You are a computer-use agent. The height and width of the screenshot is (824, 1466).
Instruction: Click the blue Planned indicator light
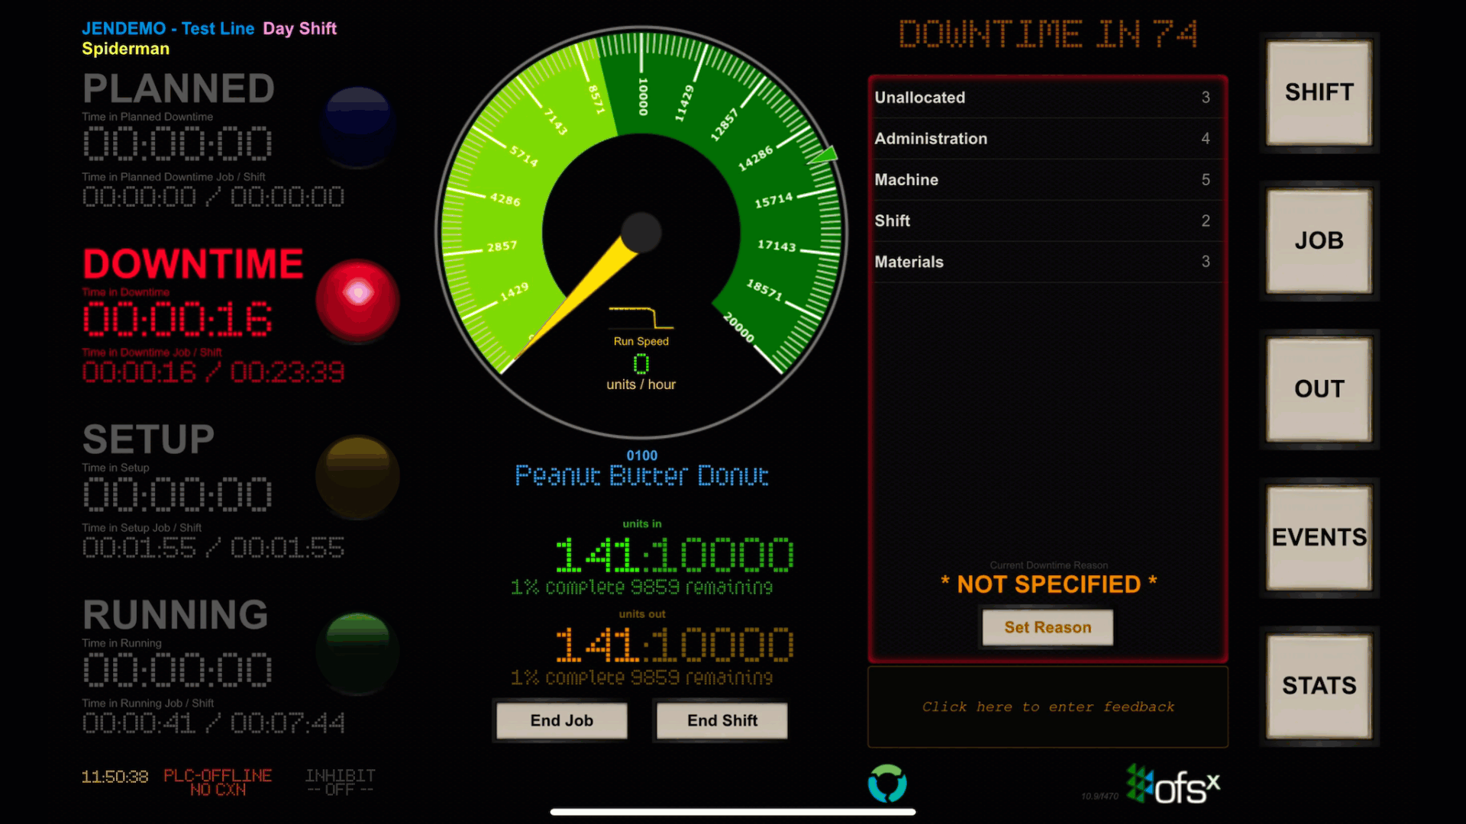(357, 126)
